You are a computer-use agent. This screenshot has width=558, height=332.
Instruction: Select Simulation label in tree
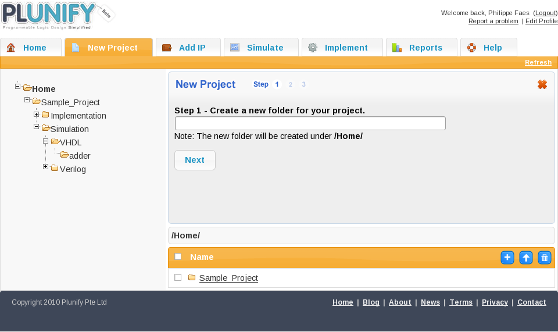click(69, 129)
